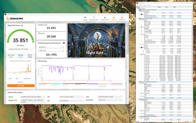196x123 pixels.
Task: Open the Help menu in HWMonitor
Action: pos(149,5)
